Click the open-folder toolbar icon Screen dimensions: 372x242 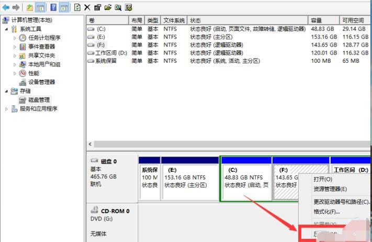108,7
